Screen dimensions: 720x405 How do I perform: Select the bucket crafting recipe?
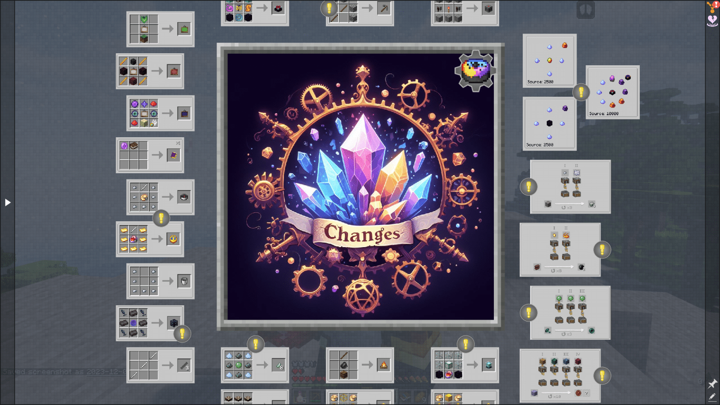click(x=160, y=281)
